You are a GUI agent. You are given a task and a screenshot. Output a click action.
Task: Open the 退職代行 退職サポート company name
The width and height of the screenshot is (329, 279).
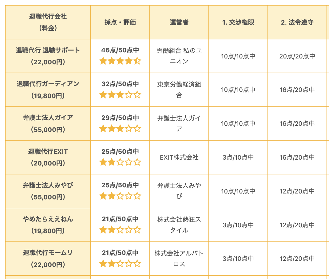tap(48, 50)
